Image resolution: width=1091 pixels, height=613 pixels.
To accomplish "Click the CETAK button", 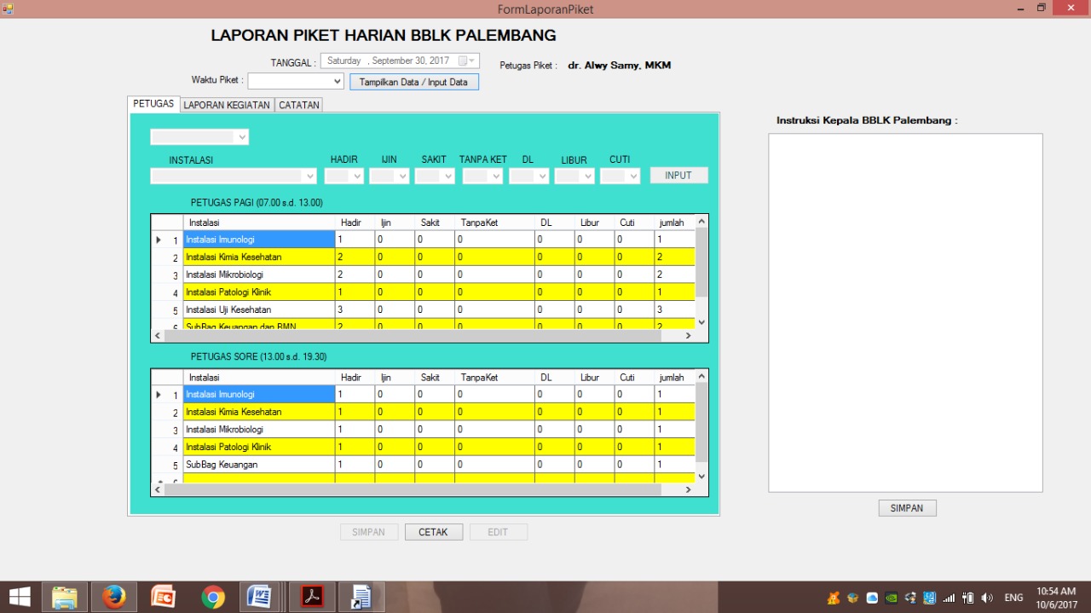I will tap(433, 531).
